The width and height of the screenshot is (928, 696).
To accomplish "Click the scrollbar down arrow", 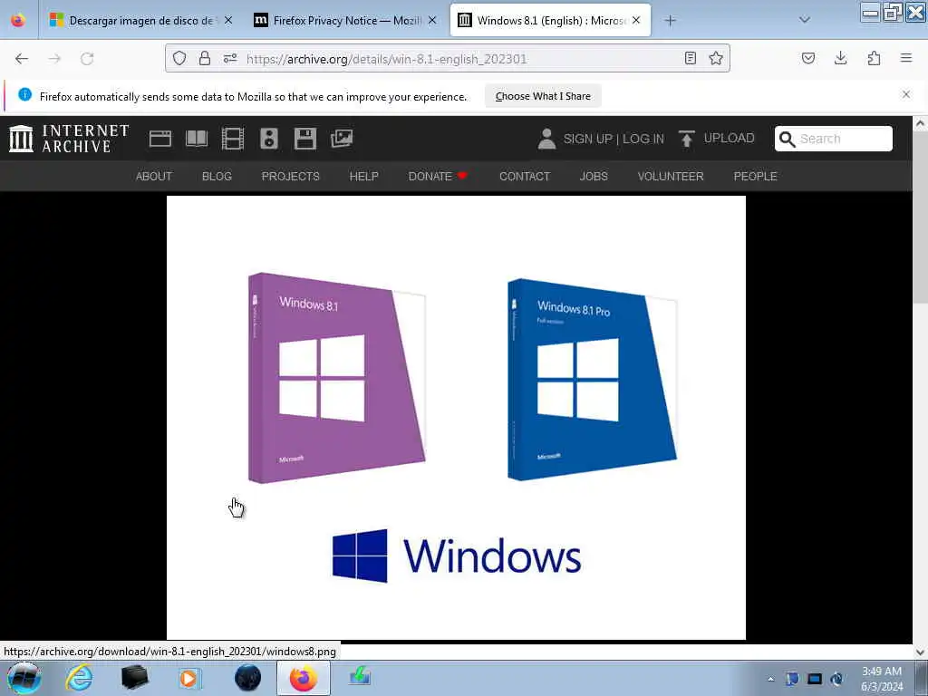I will [920, 652].
